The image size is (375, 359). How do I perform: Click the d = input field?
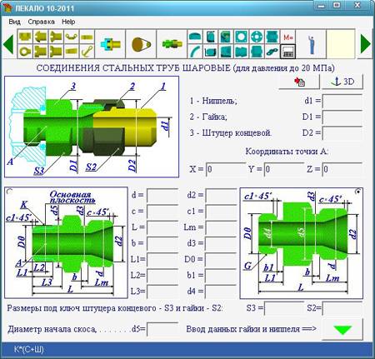[x=162, y=196]
